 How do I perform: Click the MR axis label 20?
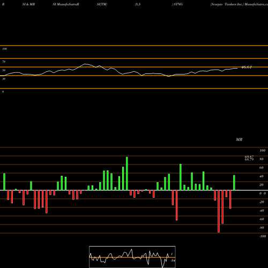coord(262,185)
